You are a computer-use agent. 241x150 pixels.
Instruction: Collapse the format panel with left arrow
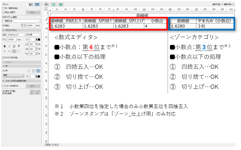pos(42,4)
